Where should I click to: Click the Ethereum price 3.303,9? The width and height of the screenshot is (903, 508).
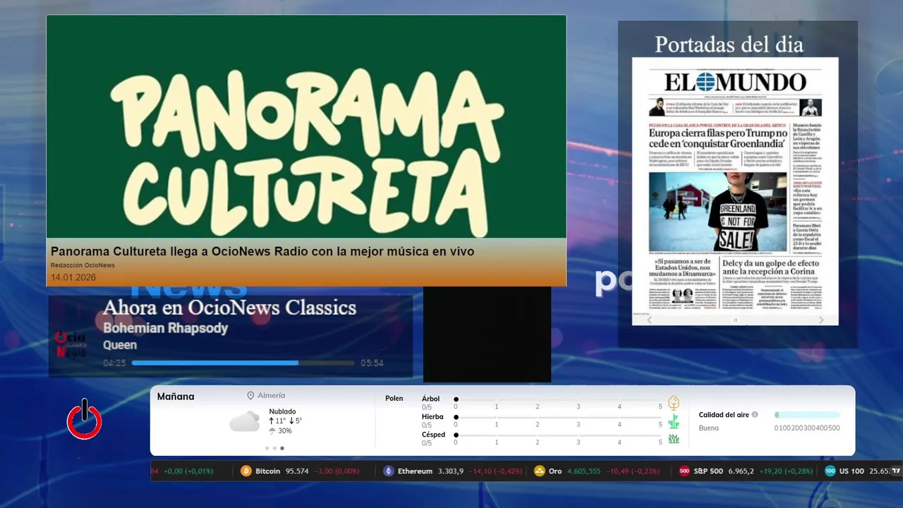coord(451,471)
